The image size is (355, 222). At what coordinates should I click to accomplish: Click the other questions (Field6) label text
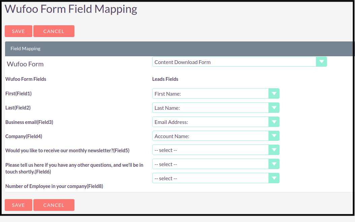point(74,168)
